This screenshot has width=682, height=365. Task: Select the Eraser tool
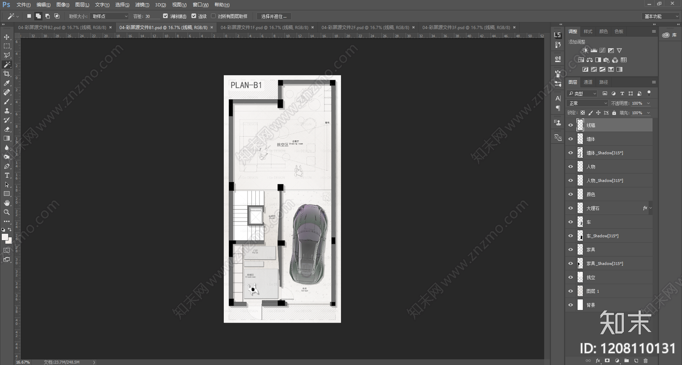pos(7,129)
